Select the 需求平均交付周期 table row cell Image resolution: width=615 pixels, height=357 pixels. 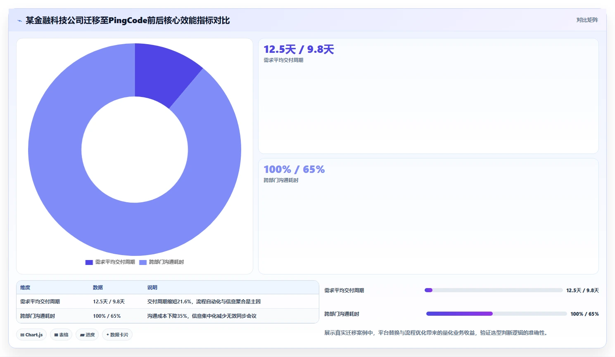40,302
